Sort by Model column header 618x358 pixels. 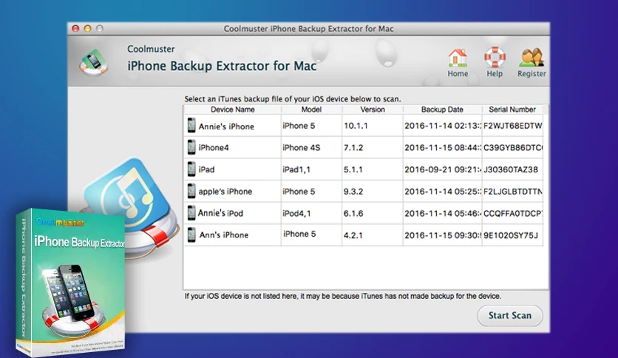[x=311, y=109]
